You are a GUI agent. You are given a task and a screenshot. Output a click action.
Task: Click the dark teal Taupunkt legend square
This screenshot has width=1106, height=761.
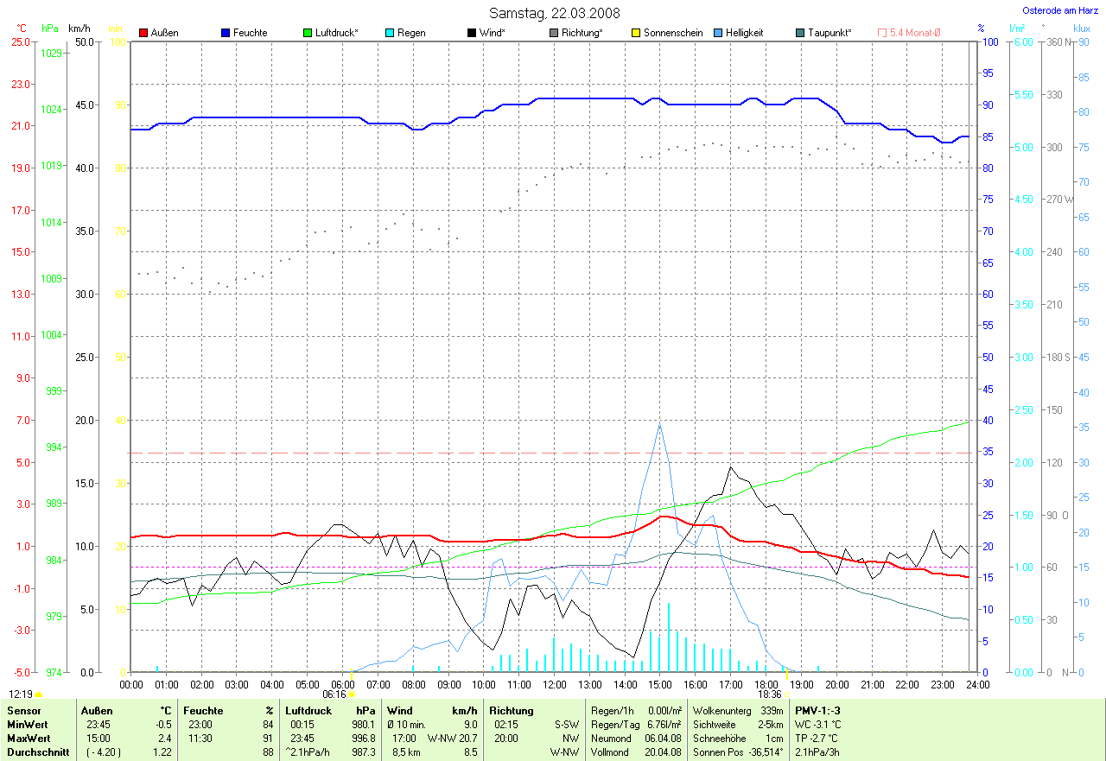point(800,33)
